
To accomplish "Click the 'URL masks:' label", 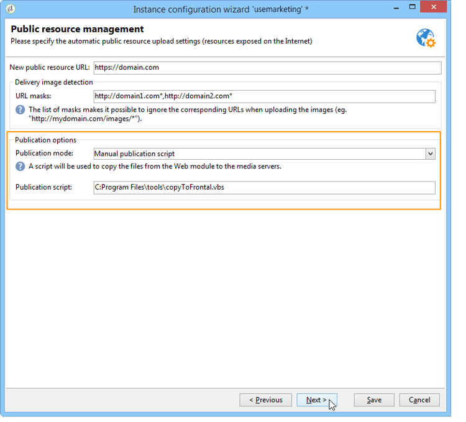I will pyautogui.click(x=34, y=96).
